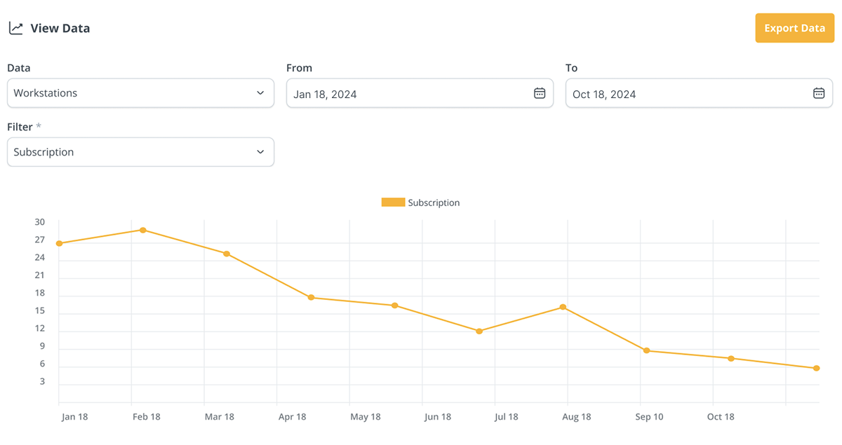Click the chevron arrow in Workstations dropdown

(260, 93)
